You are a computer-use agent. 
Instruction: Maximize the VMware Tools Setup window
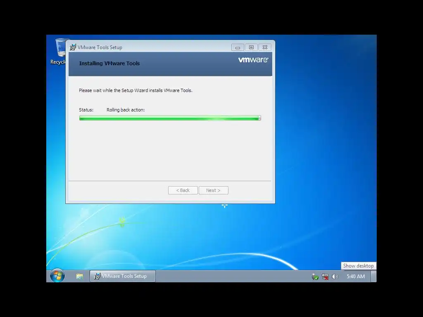coord(251,47)
